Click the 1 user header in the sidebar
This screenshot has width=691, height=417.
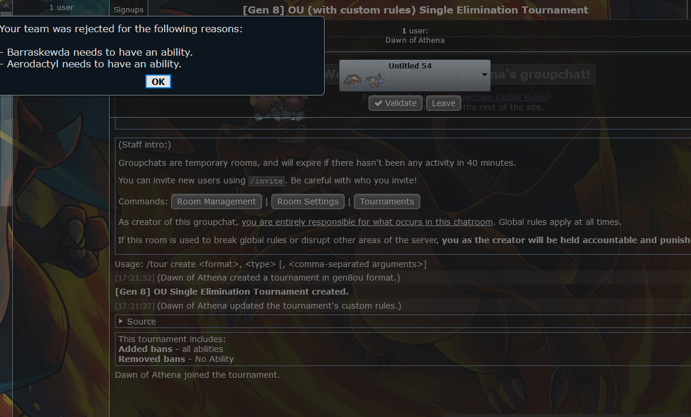pos(62,8)
